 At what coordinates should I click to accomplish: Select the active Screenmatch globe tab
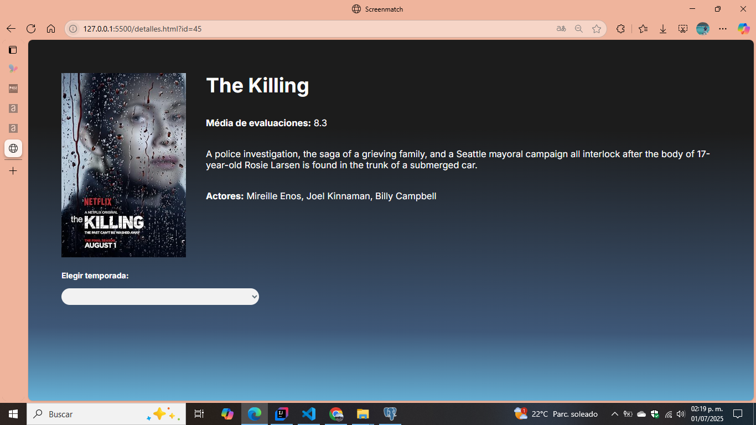coord(13,148)
